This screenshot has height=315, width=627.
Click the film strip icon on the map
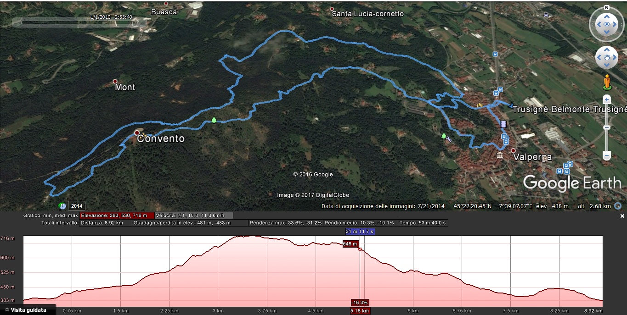click(x=503, y=124)
